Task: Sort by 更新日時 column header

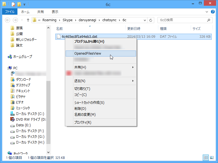Action: [134, 29]
